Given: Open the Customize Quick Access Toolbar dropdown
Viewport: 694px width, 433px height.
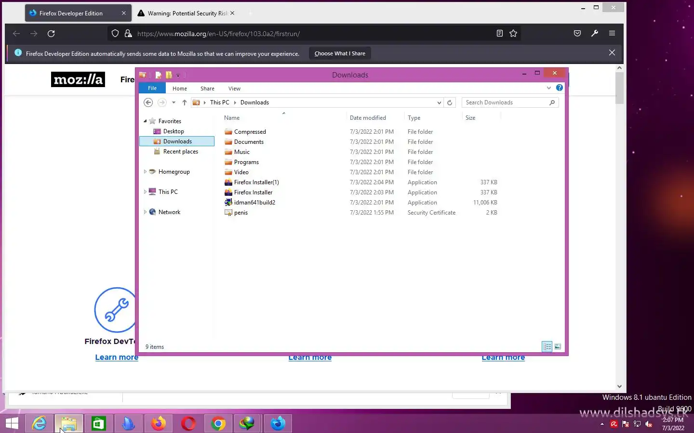Looking at the screenshot, I should click(178, 76).
